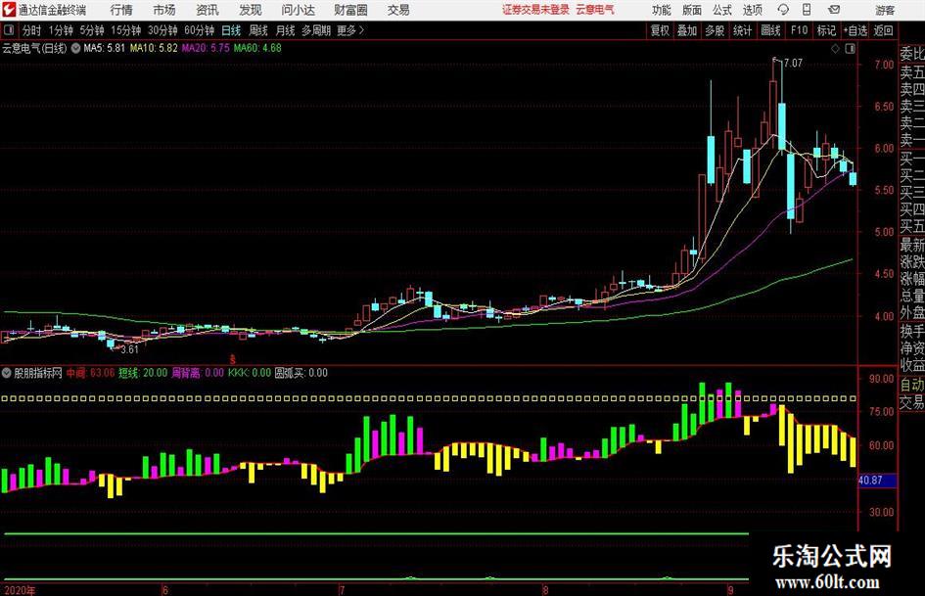This screenshot has width=925, height=596.
Task: Click the 云意电气 red stock name link
Action: click(x=595, y=10)
